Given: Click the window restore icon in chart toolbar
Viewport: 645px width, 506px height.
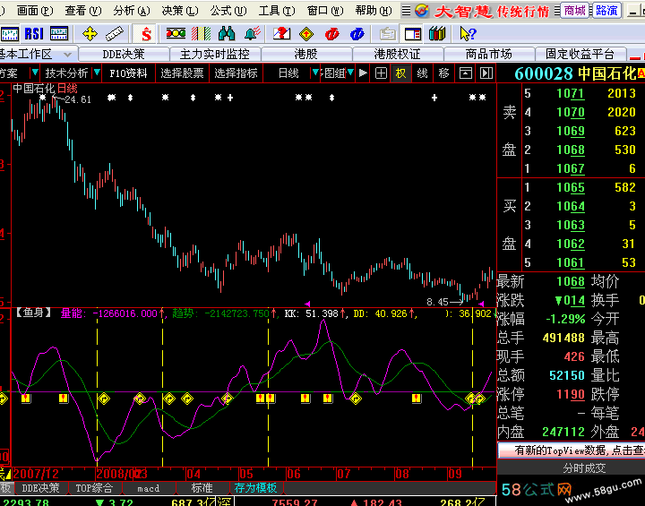Looking at the screenshot, I should coord(465,73).
